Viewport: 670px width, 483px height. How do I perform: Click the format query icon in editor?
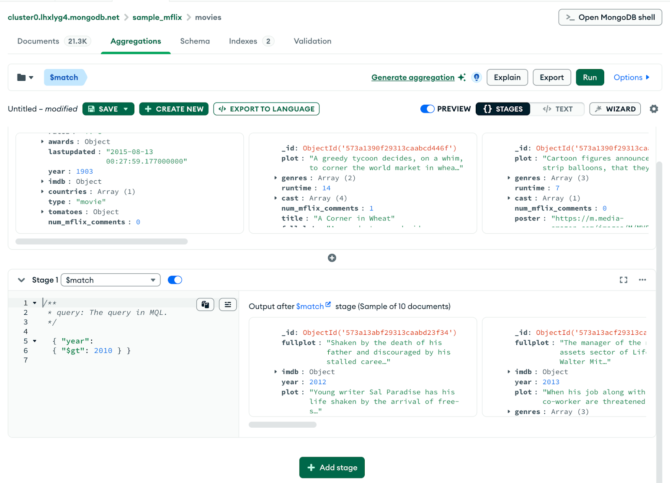[228, 304]
